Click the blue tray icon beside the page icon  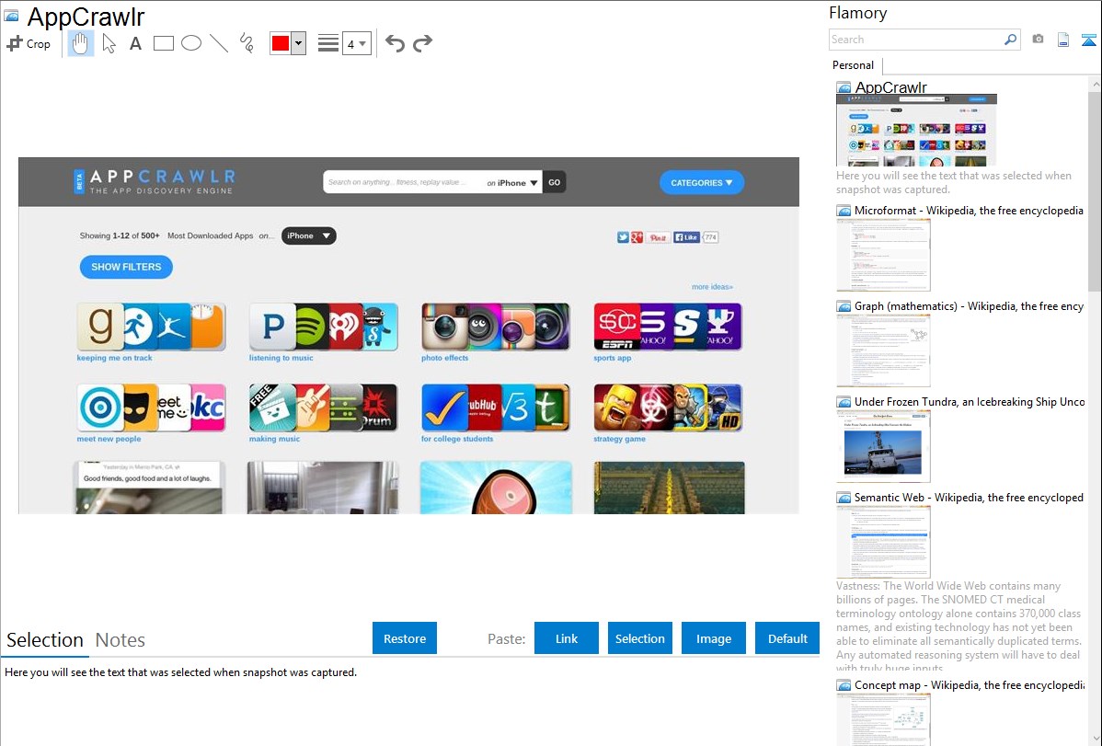1088,40
